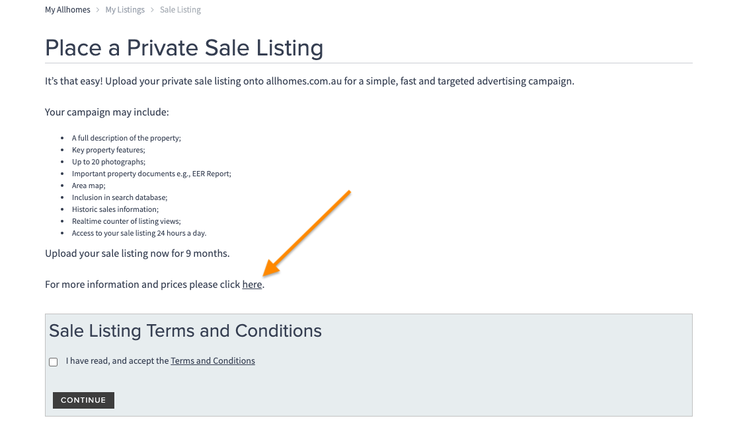The height and width of the screenshot is (441, 739).
Task: Click the 'Realtime counter of listing views' item
Action: tap(126, 221)
